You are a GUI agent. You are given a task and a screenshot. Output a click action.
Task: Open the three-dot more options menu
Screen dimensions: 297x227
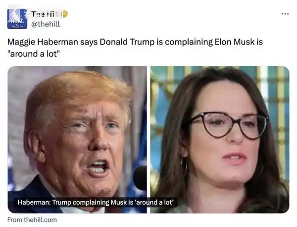(x=285, y=14)
